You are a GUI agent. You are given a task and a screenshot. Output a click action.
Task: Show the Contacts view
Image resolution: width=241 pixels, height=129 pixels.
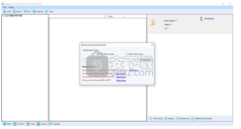pos(19,124)
